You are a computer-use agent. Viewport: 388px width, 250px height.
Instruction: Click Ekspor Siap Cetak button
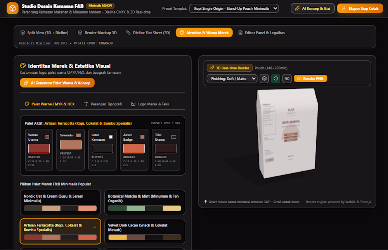click(x=360, y=9)
